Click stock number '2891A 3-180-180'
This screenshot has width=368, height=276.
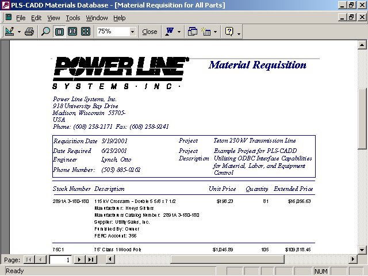click(x=71, y=201)
